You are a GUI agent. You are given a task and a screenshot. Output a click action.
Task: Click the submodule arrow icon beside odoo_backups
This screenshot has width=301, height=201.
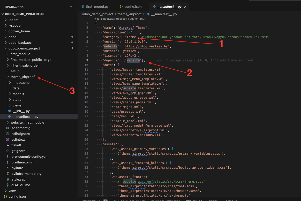[x=72, y=42]
